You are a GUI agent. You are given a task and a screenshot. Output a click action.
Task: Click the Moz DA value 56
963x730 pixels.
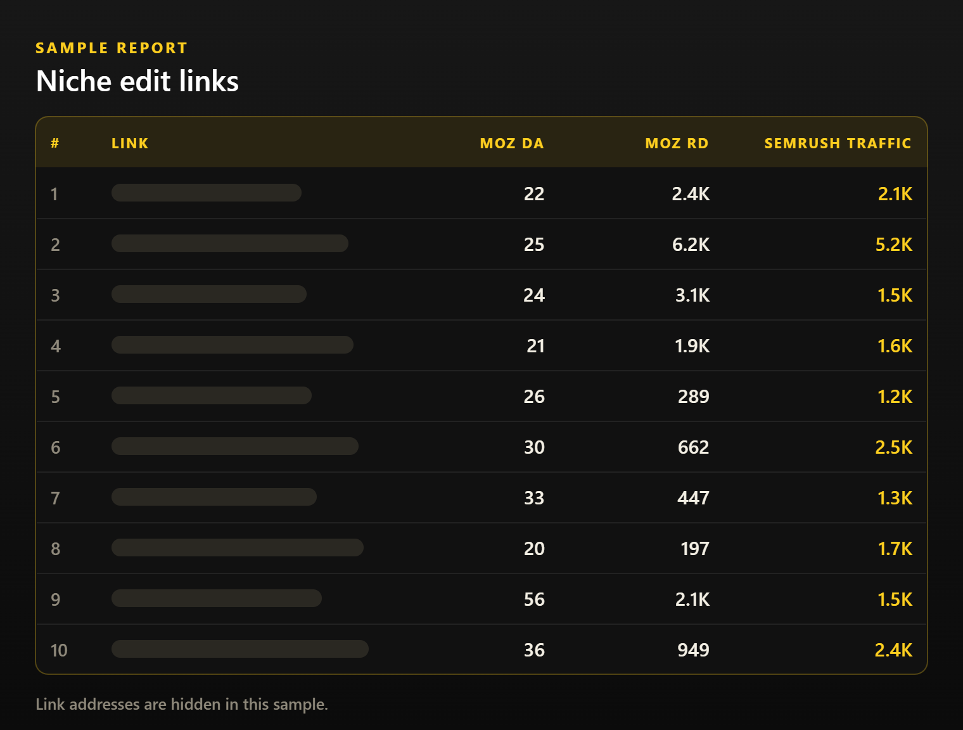click(534, 599)
